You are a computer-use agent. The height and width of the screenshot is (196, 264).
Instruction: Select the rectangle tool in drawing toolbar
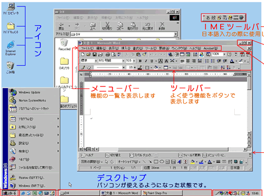click(x=156, y=161)
